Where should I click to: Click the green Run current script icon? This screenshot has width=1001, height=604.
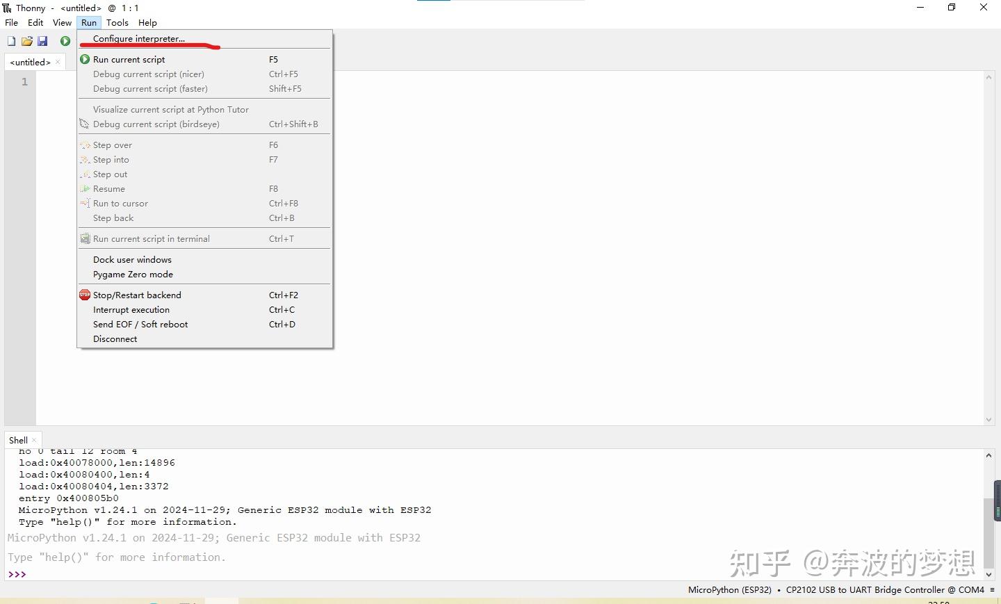65,41
